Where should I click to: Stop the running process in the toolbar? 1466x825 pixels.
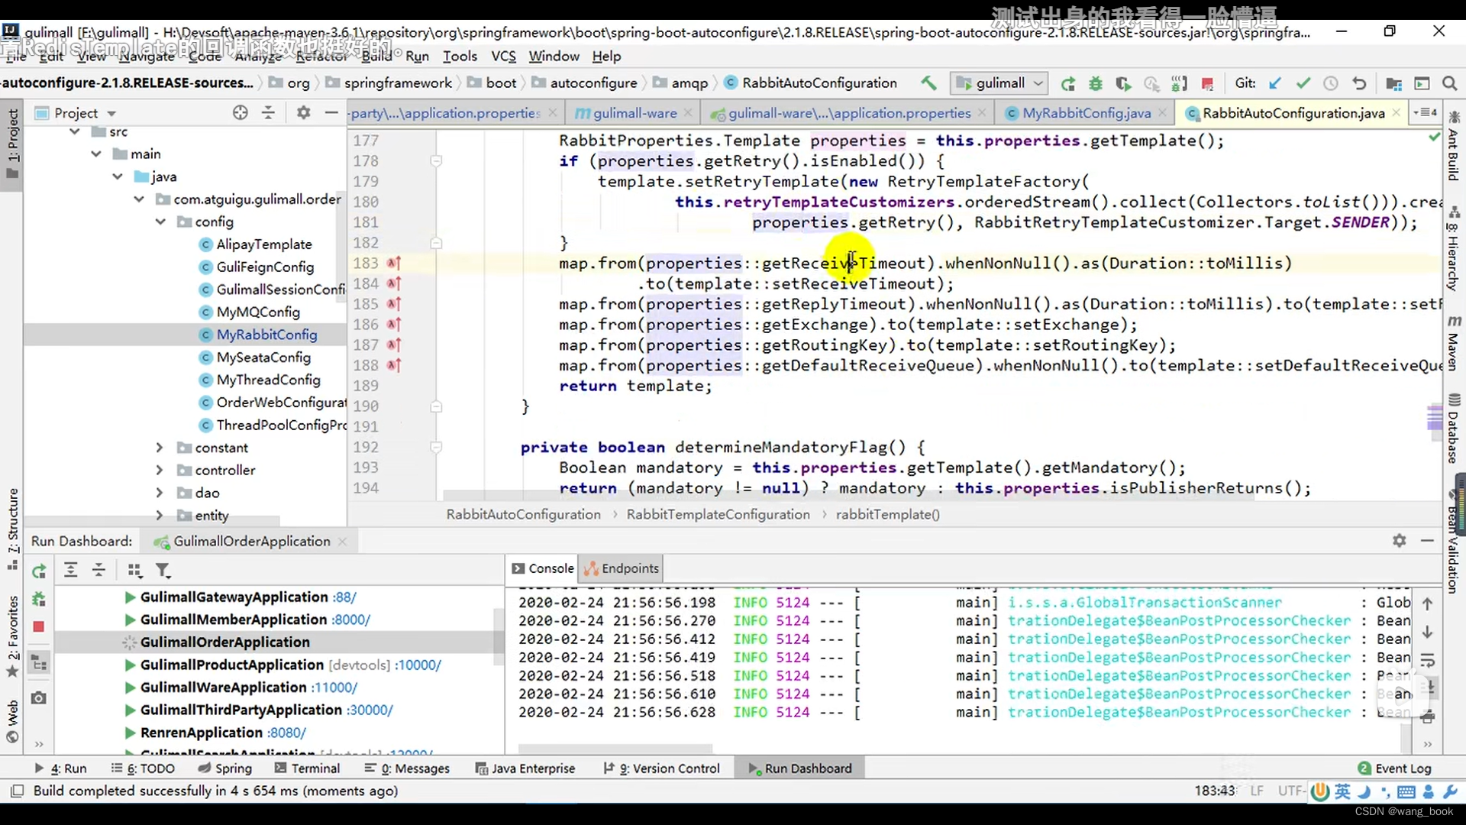click(x=1207, y=83)
